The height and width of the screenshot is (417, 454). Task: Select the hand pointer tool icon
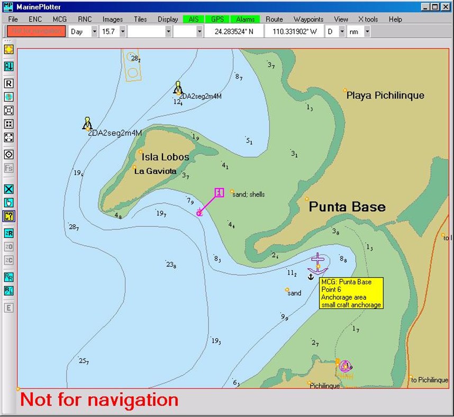(8, 202)
